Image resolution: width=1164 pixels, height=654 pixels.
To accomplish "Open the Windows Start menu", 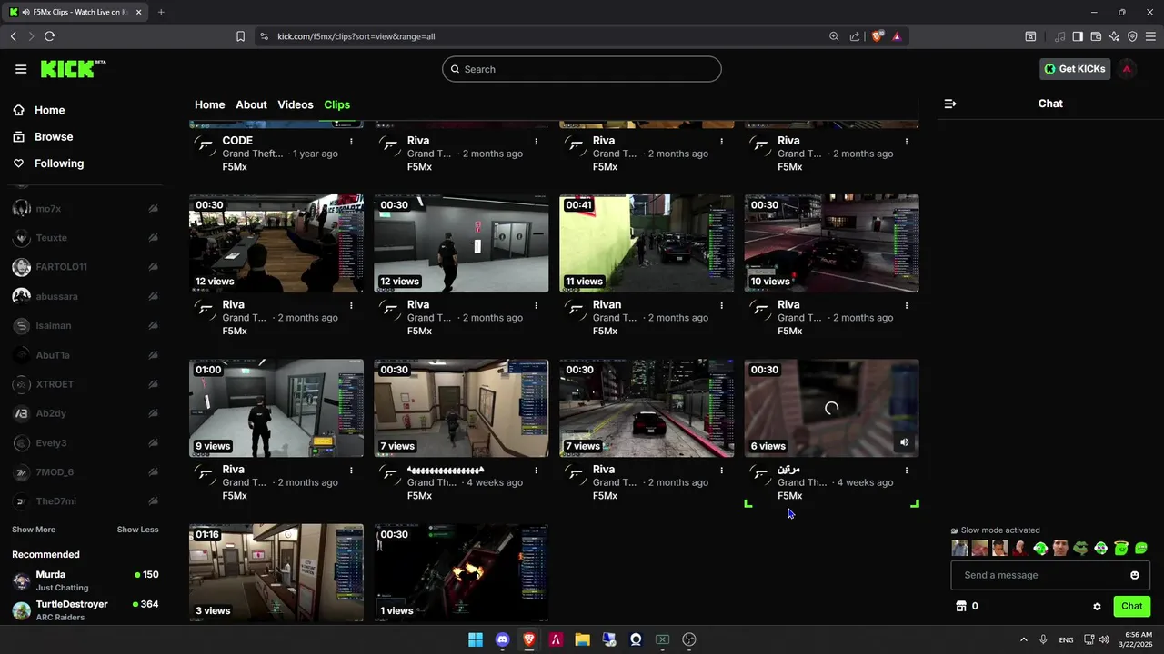I will (x=476, y=639).
